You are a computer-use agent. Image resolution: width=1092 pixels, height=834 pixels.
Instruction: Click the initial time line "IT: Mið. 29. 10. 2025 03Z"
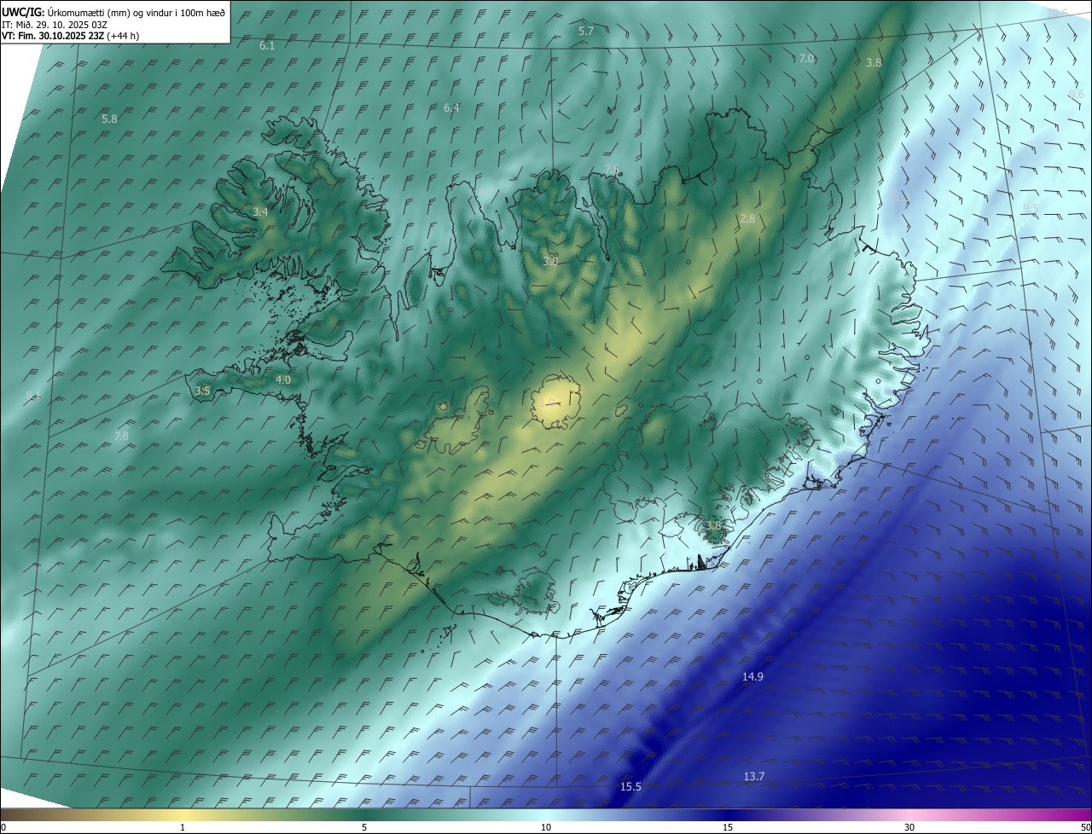click(x=54, y=25)
